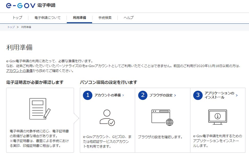Go to the 手続検索 tab
This screenshot has width=249, height=155.
click(x=105, y=18)
